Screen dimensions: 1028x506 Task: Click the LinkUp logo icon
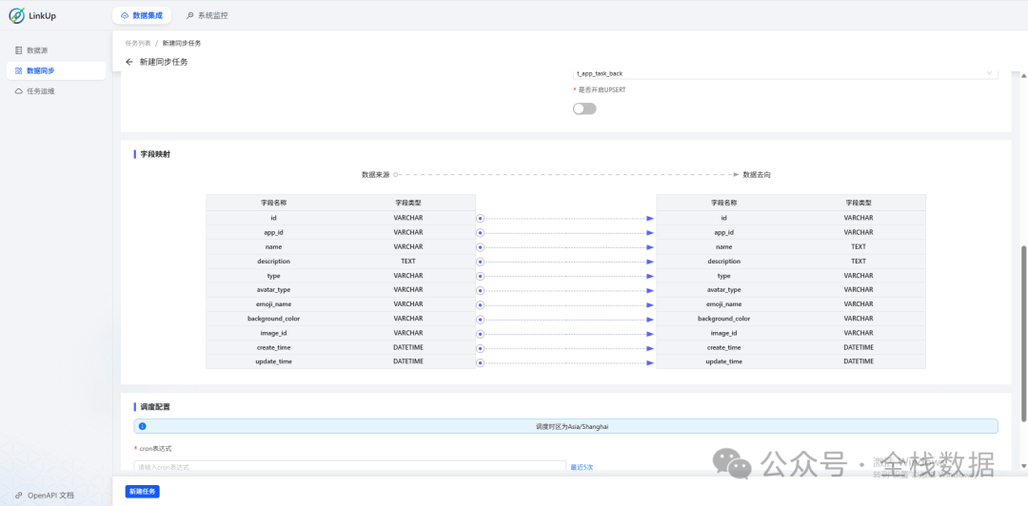17,15
